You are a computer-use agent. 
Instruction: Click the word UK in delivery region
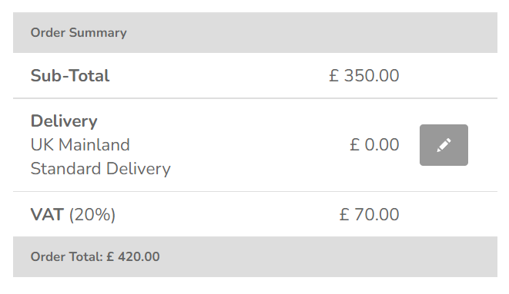[42, 144]
